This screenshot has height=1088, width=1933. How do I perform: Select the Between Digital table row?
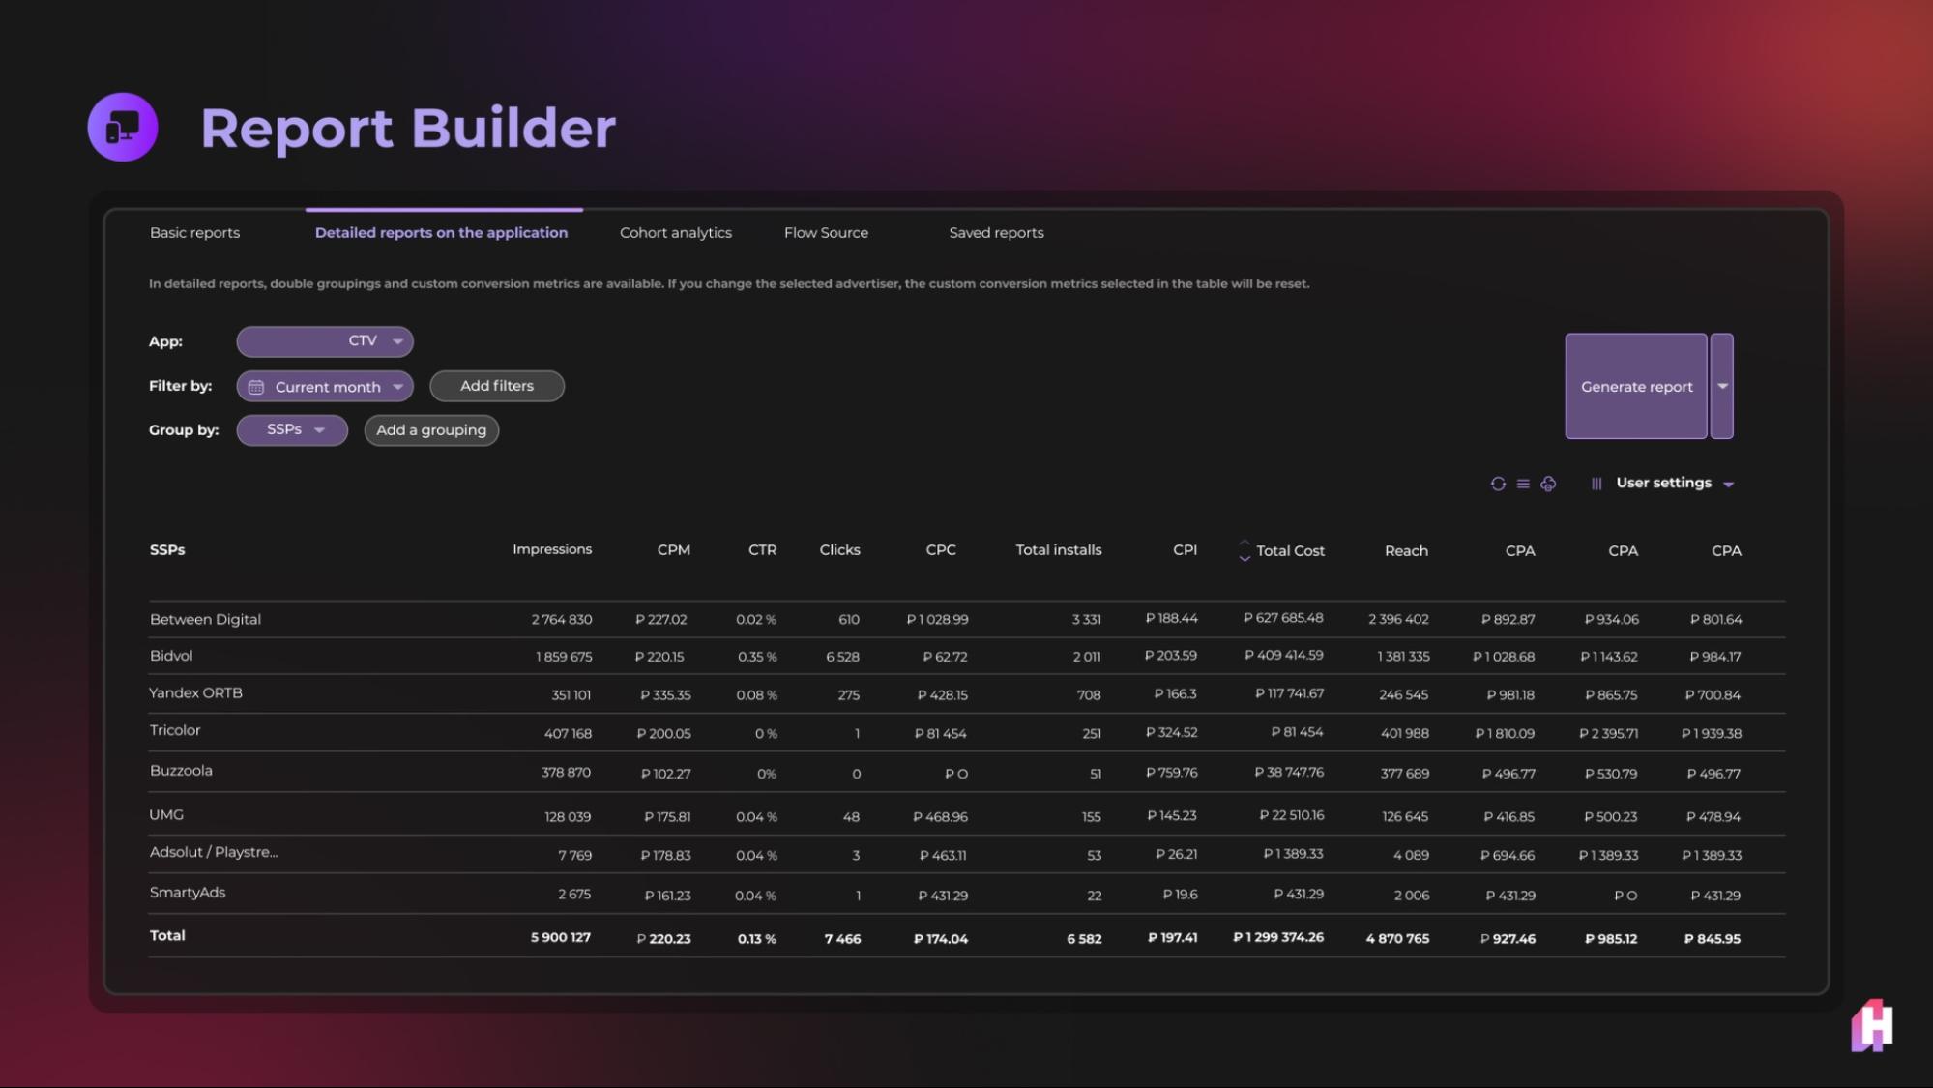[967, 619]
